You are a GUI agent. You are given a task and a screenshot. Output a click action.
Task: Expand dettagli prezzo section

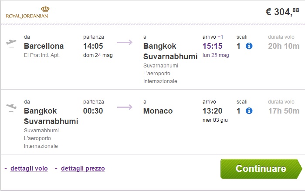(83, 168)
